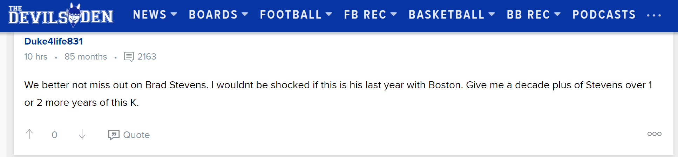The height and width of the screenshot is (157, 678).
Task: Open the Basketball menu
Action: click(452, 15)
